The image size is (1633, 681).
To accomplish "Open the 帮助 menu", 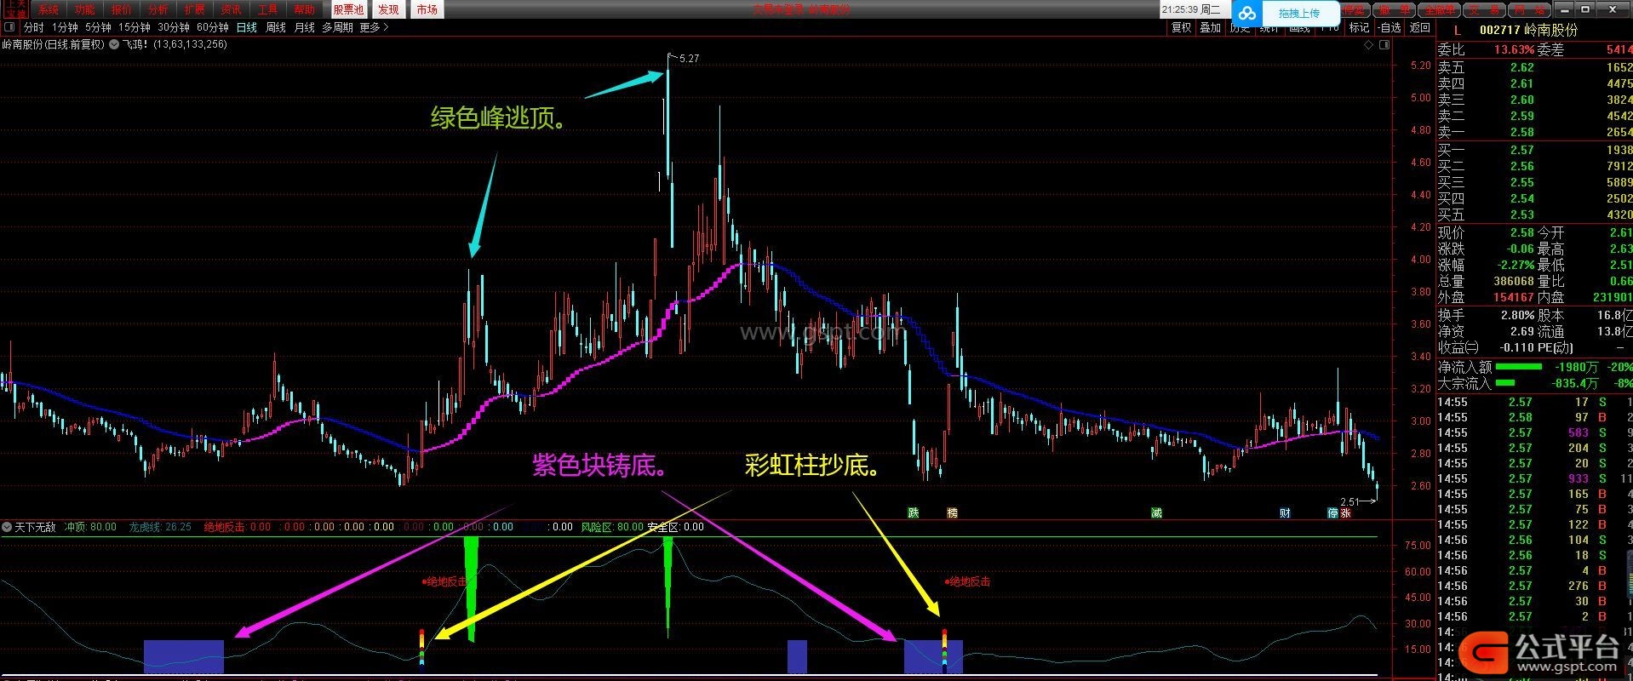I will point(305,9).
